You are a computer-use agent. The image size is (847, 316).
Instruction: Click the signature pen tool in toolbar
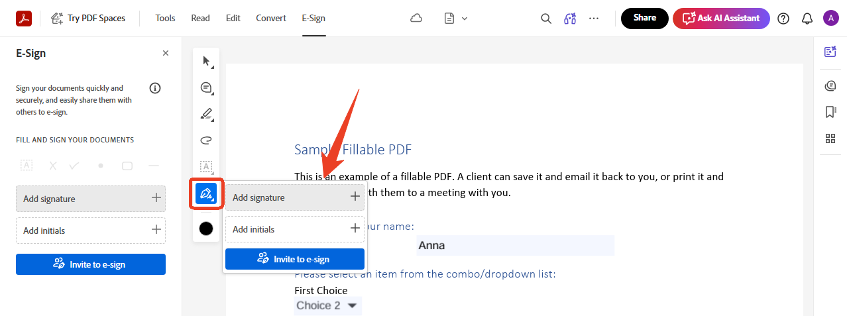point(206,194)
